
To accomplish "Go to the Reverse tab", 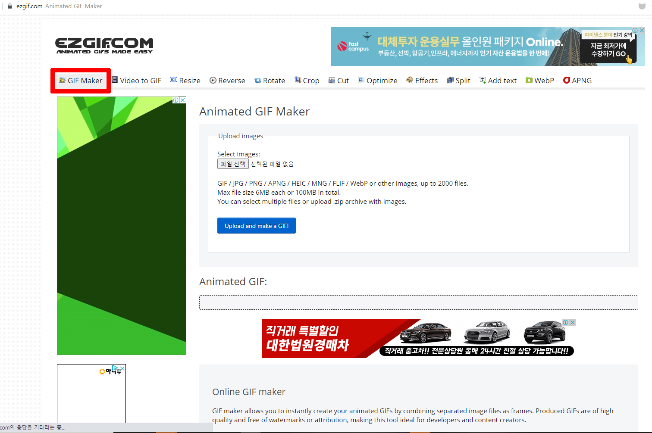I will tap(227, 81).
